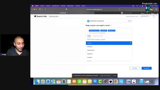Image resolution: width=160 pixels, height=90 pixels.
Task: Click the Safari privacy shield icon
Action: [x=66, y=9]
